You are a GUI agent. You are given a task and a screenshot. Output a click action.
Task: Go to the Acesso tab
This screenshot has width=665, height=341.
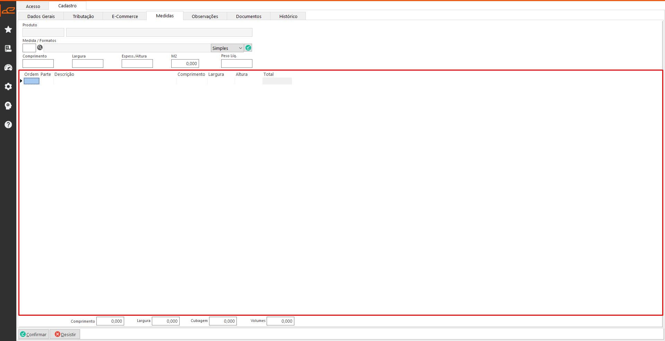click(x=33, y=6)
